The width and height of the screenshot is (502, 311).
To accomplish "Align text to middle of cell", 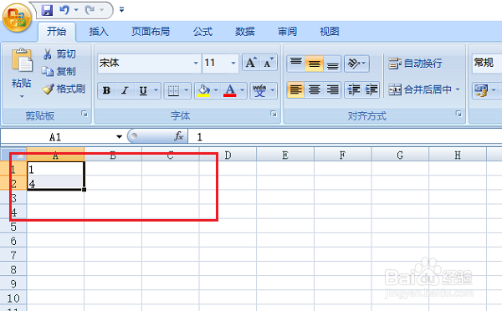I will tap(314, 64).
